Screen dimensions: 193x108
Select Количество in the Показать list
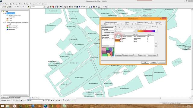(x=105, y=35)
